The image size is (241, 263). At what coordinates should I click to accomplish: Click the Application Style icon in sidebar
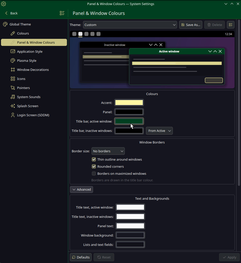tap(13, 51)
